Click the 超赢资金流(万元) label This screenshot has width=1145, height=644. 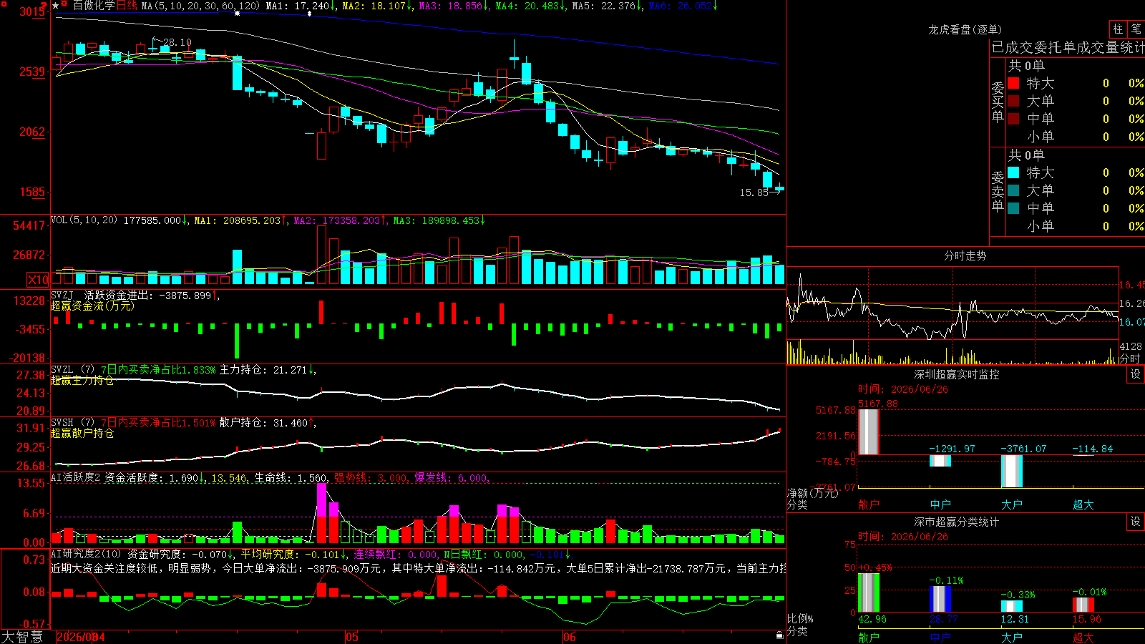tap(92, 306)
